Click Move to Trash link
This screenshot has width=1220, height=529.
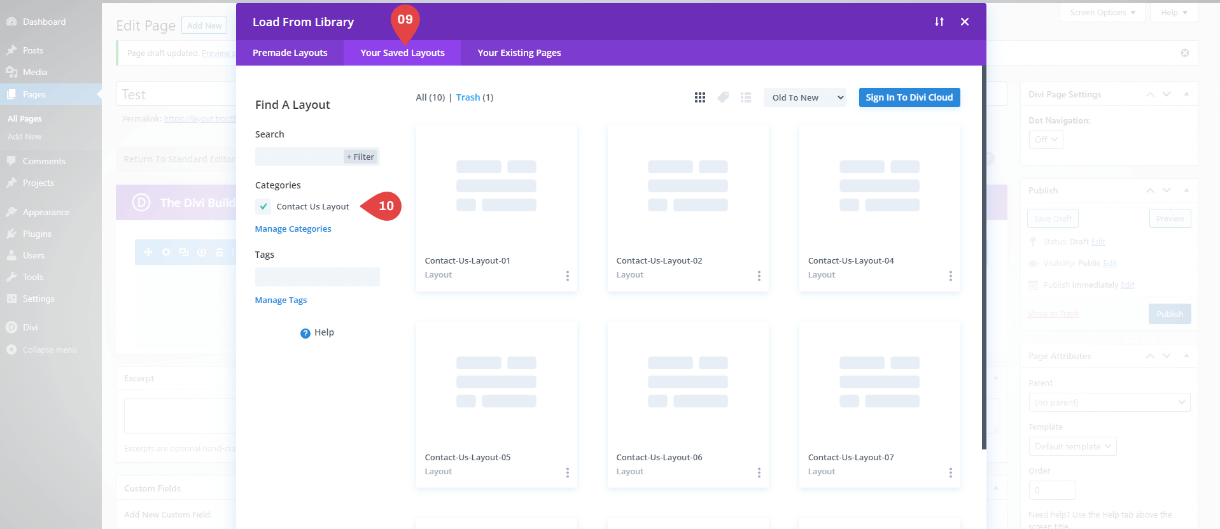tap(1053, 314)
